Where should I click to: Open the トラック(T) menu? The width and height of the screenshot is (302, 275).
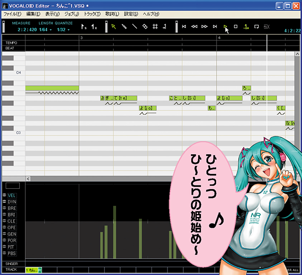pyautogui.click(x=92, y=14)
